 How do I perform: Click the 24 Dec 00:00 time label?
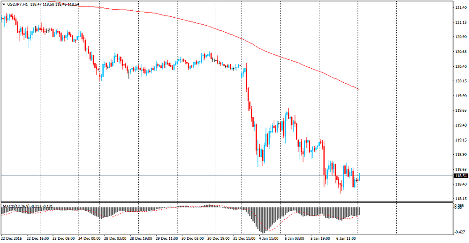[x=90, y=238]
